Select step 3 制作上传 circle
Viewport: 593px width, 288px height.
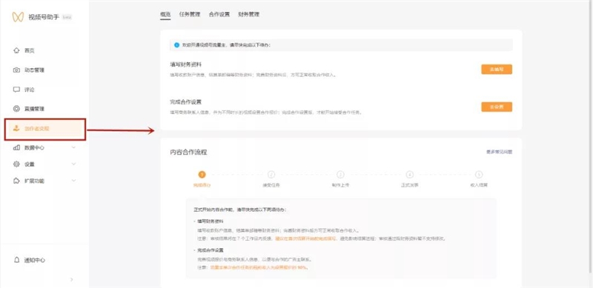[340, 175]
